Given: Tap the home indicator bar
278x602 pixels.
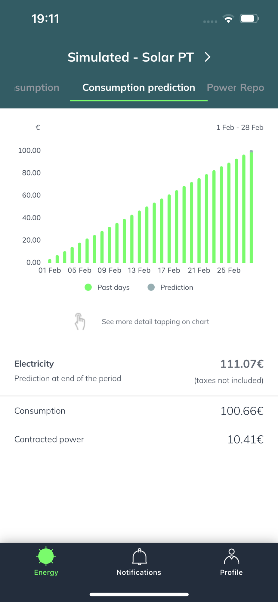Looking at the screenshot, I should point(139,594).
